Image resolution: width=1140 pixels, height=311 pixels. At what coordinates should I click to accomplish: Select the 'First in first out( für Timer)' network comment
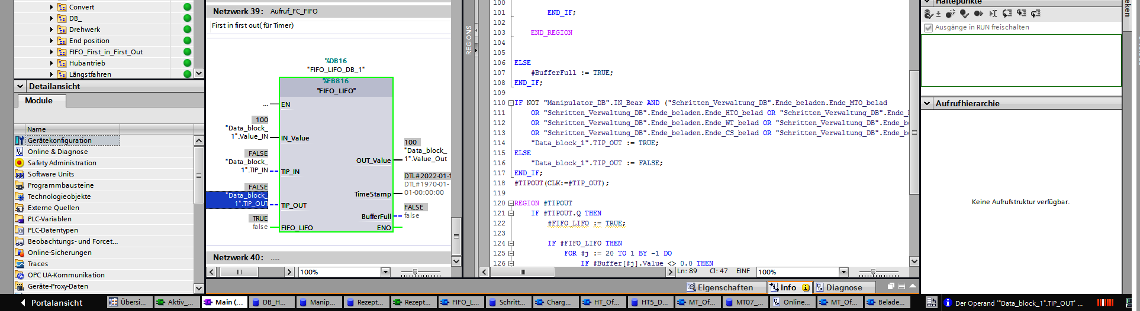click(253, 25)
